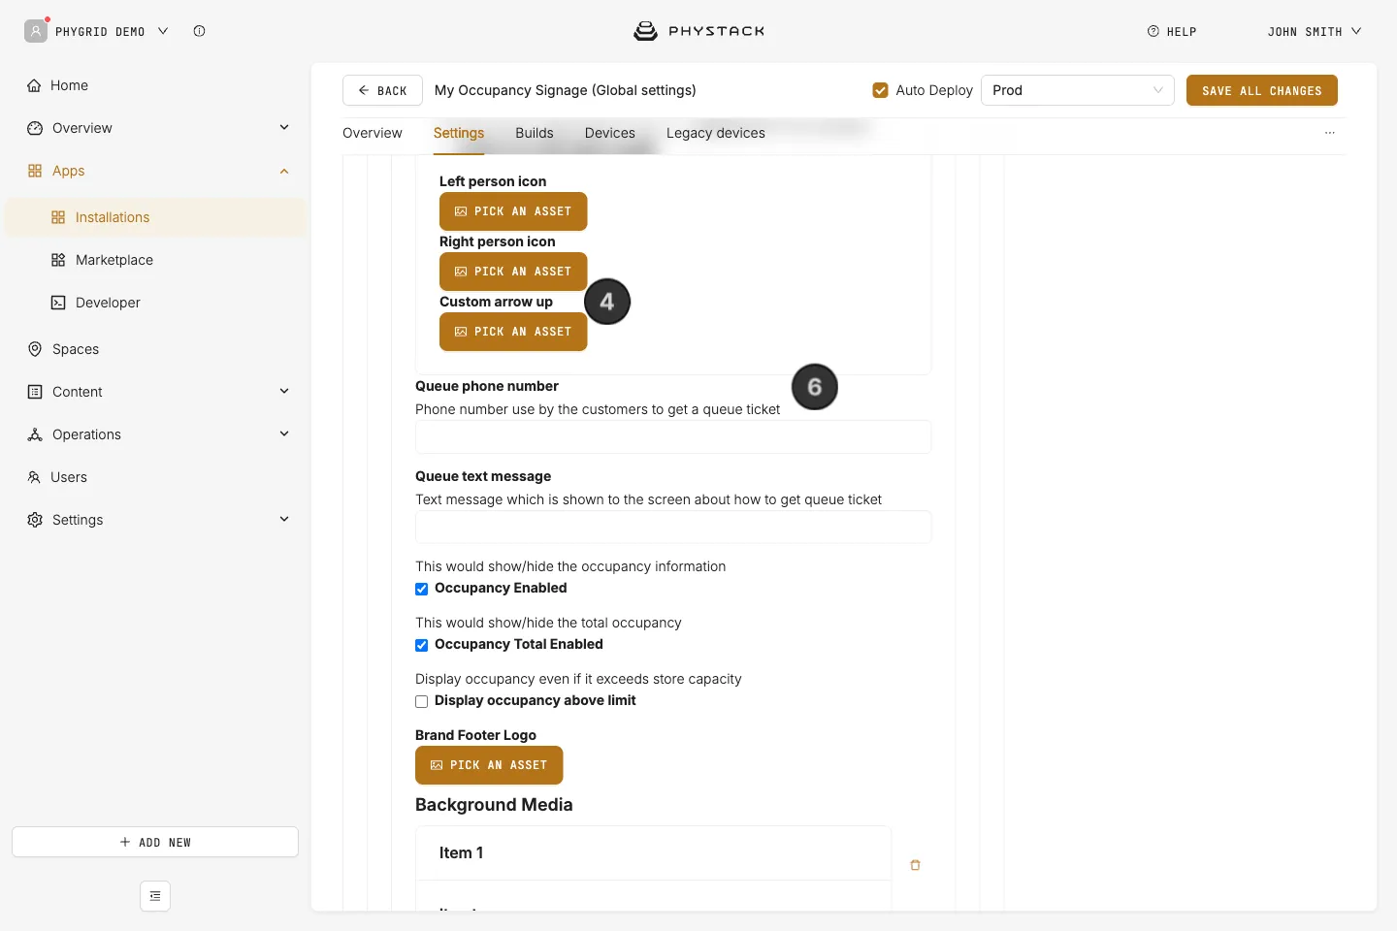Switch to the Legacy devices tab

pos(716,133)
